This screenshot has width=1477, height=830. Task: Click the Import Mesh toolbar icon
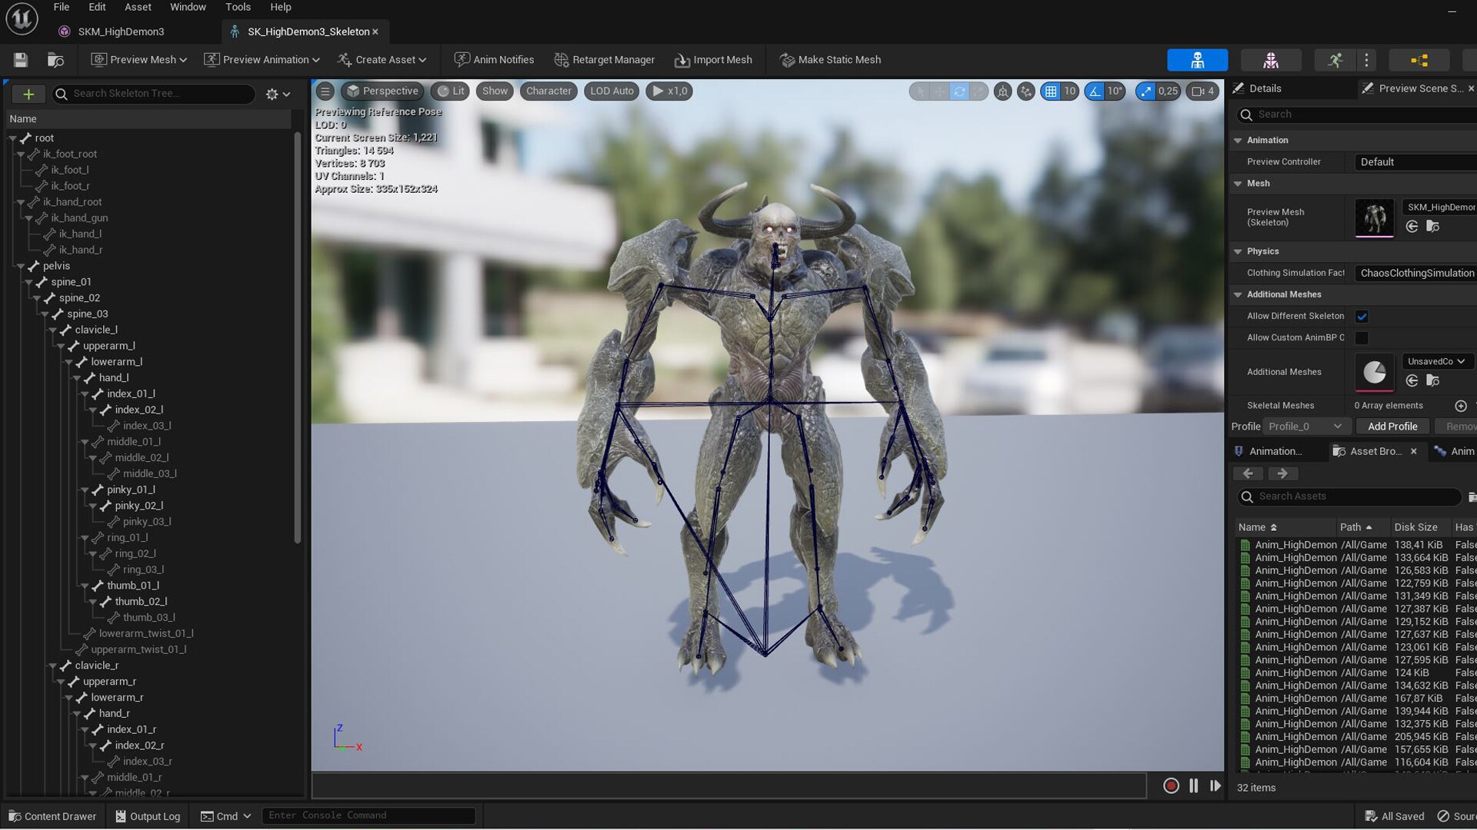(714, 59)
